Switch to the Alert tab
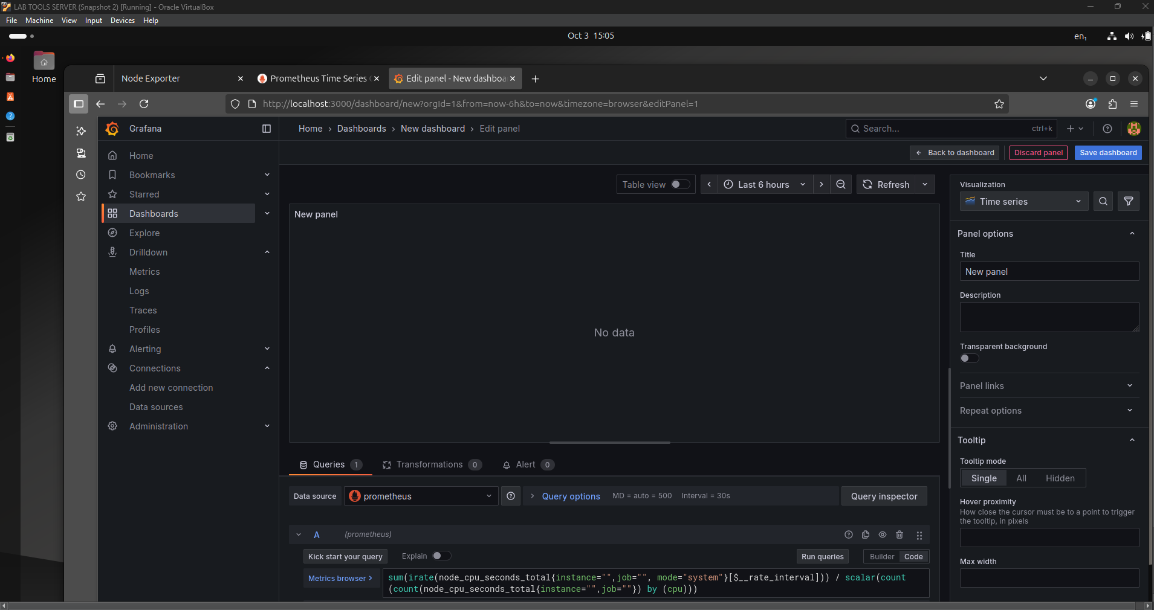This screenshot has height=610, width=1154. [528, 464]
